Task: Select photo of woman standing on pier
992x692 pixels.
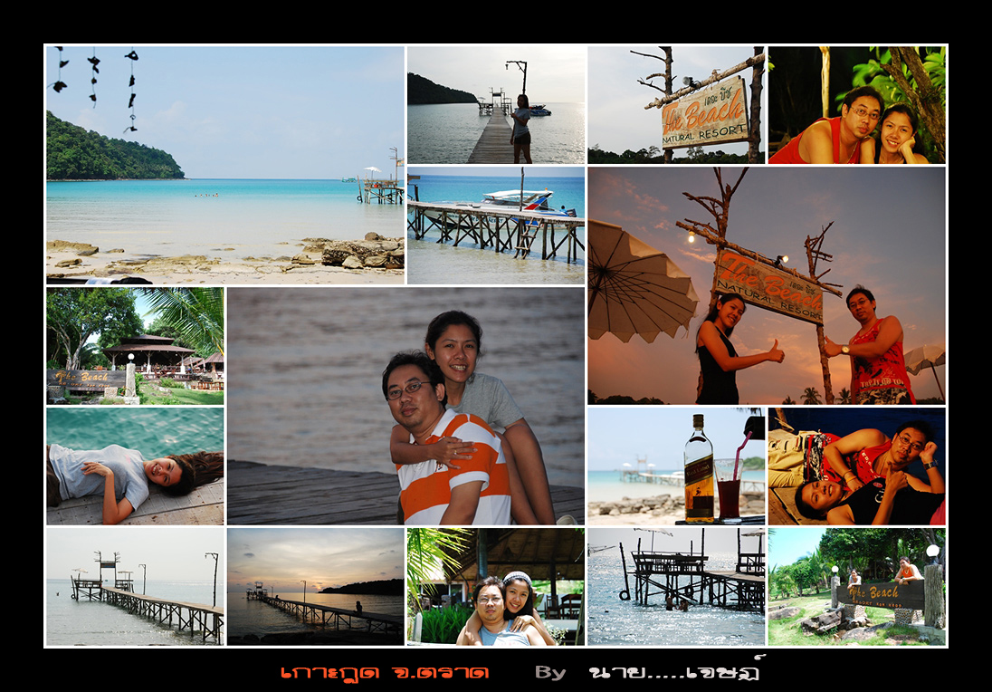Action: (496, 105)
